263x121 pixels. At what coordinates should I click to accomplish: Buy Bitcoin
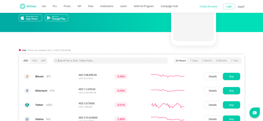tap(231, 76)
